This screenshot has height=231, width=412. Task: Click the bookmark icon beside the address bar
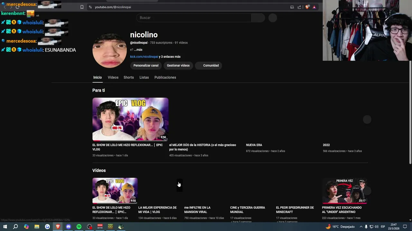pyautogui.click(x=82, y=7)
